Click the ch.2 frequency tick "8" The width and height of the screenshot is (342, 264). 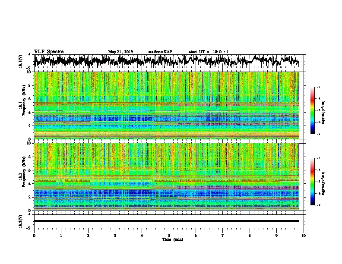click(x=30, y=157)
